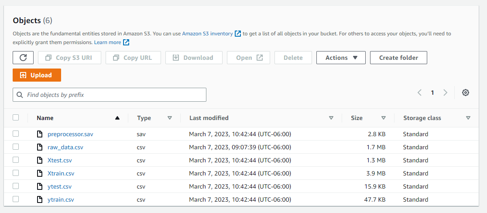Expand the Actions dropdown menu
487x213 pixels.
[x=341, y=58]
